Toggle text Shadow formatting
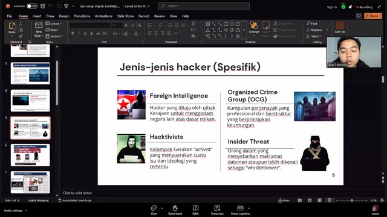This screenshot has width=387, height=217. pos(91,33)
